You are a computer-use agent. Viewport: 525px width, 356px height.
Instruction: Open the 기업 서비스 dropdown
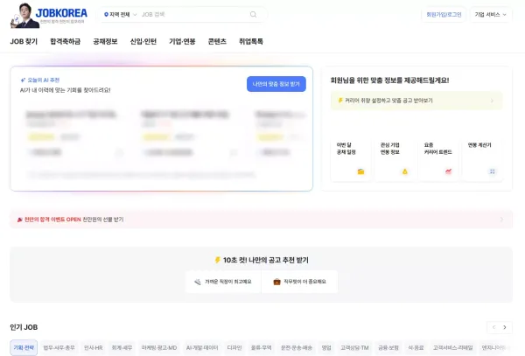(x=491, y=14)
